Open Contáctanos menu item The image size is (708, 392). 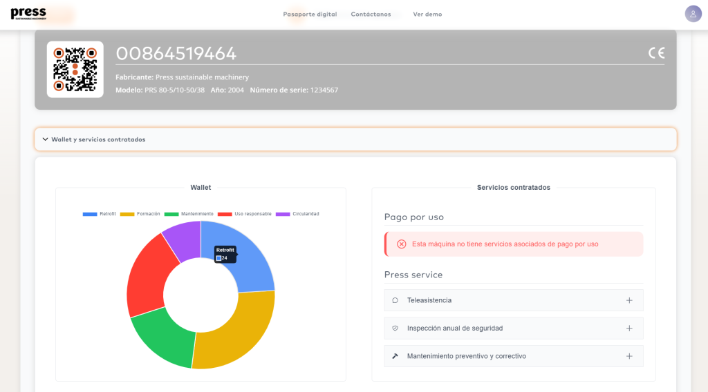tap(371, 14)
